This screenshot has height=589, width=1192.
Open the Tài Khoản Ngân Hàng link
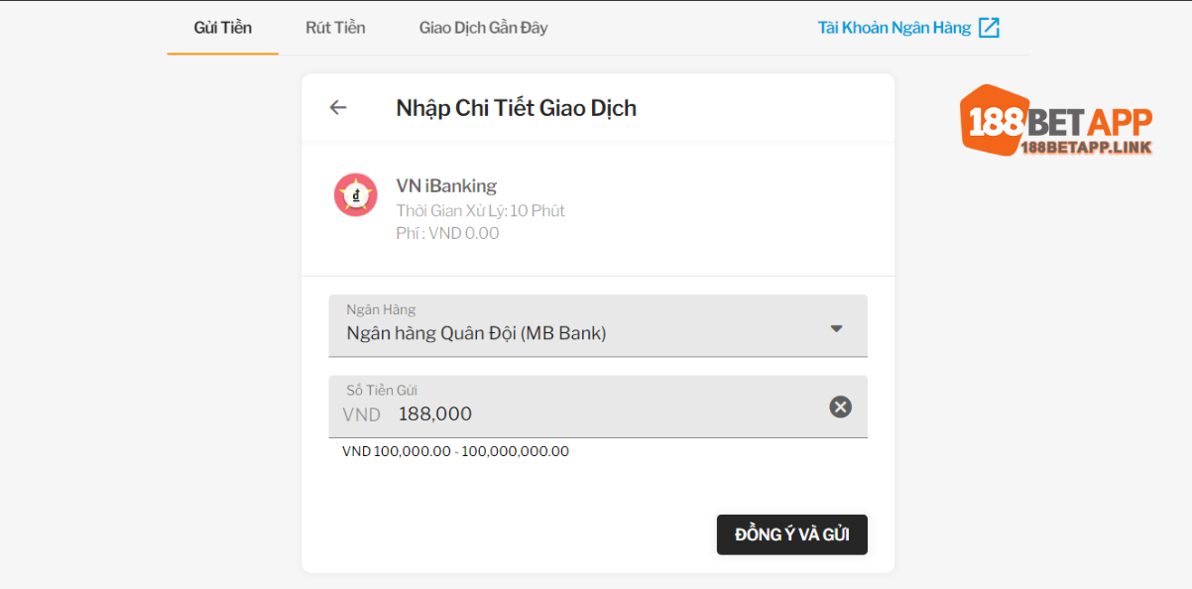(894, 28)
